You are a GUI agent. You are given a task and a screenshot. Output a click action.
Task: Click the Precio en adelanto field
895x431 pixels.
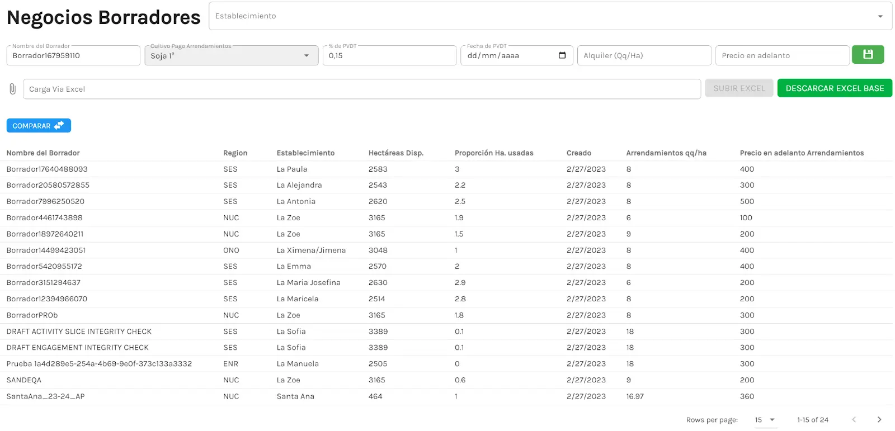(x=781, y=56)
